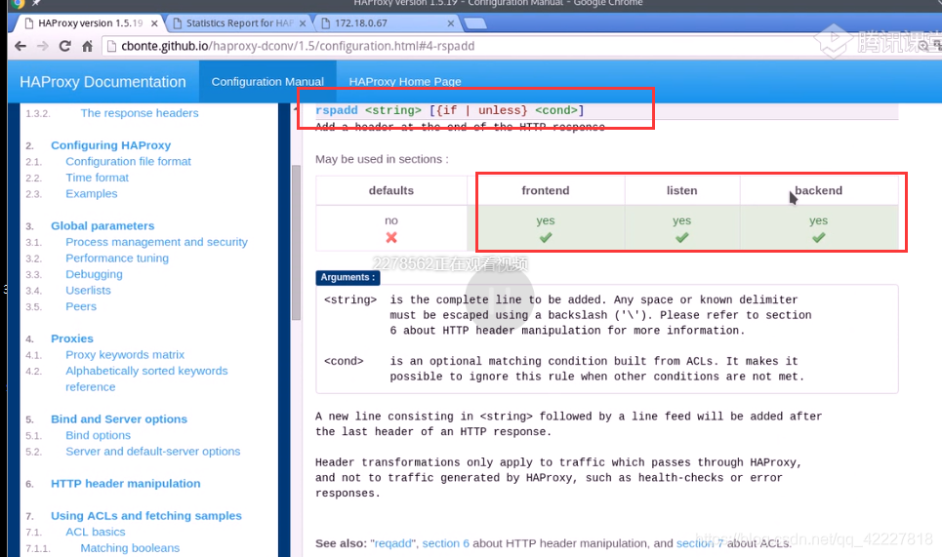Open Bind options link

pyautogui.click(x=98, y=435)
